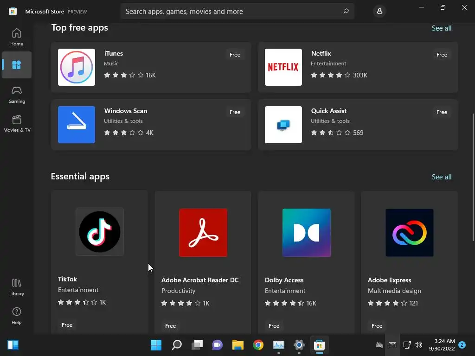
Task: Click the Quick Assist 569 rating
Action: (x=337, y=133)
